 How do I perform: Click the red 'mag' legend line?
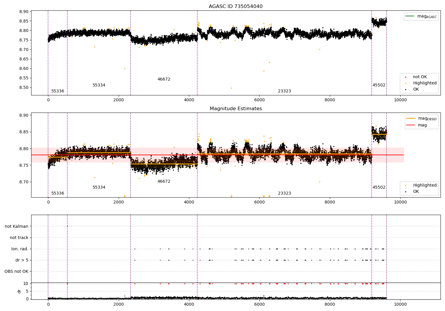[411, 125]
